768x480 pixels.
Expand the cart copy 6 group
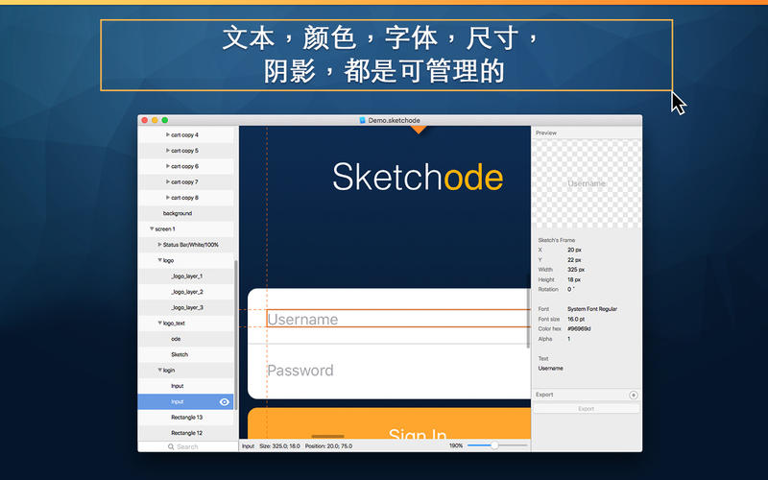click(x=167, y=166)
